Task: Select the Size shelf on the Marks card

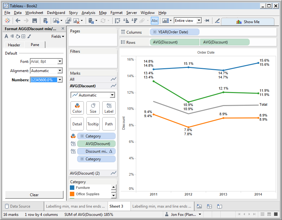Action: click(93, 108)
